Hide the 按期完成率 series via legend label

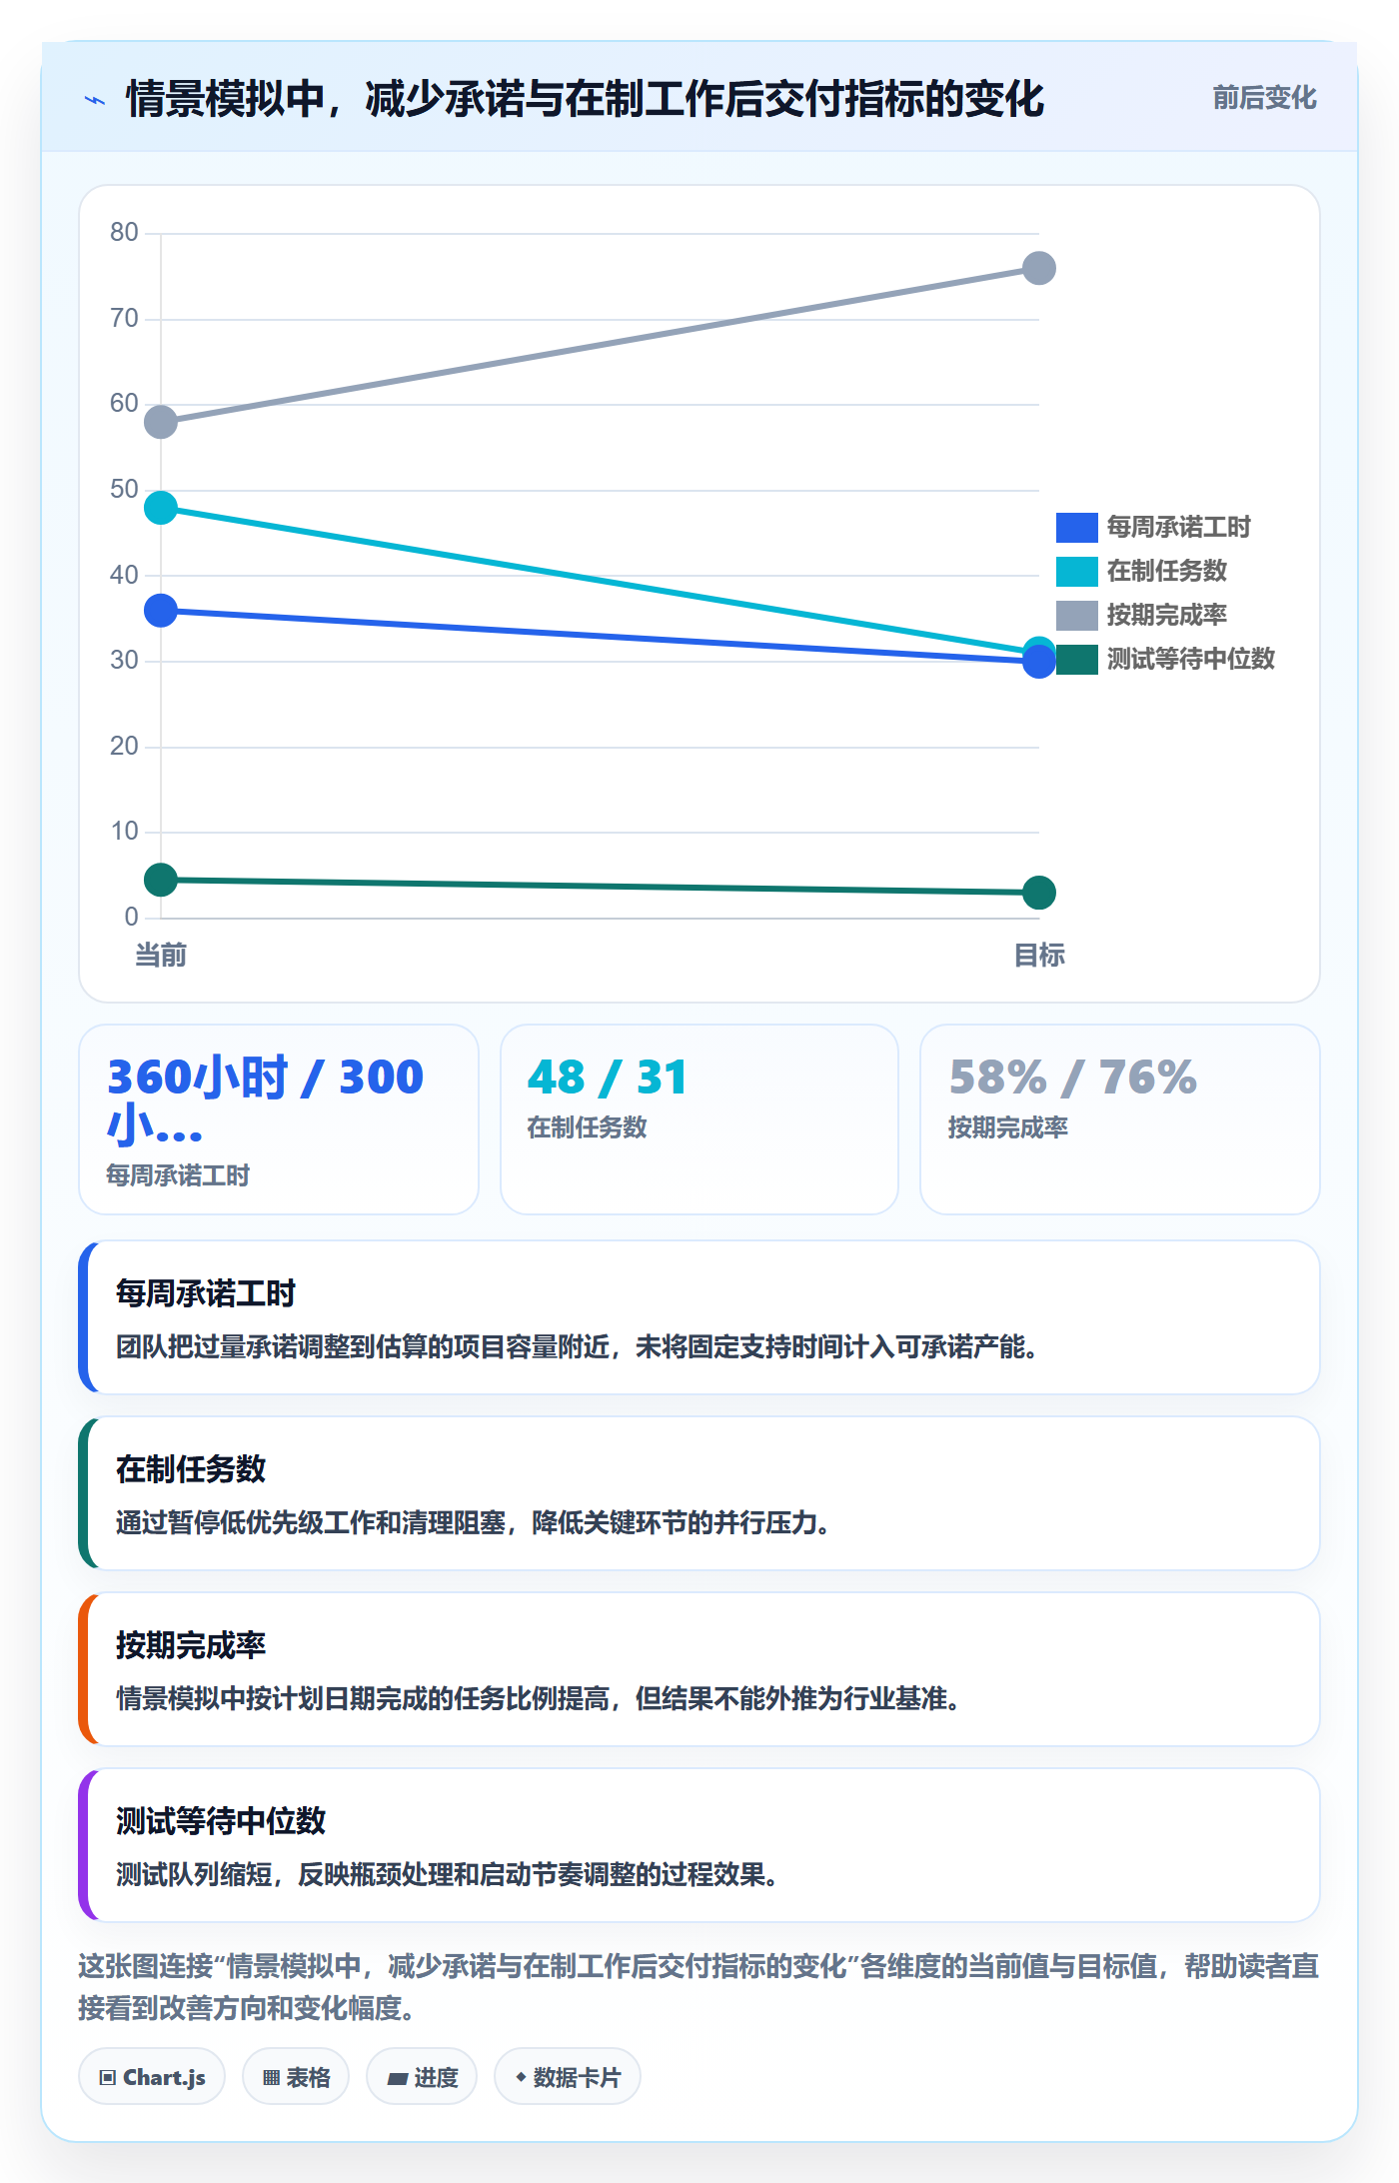[1166, 615]
